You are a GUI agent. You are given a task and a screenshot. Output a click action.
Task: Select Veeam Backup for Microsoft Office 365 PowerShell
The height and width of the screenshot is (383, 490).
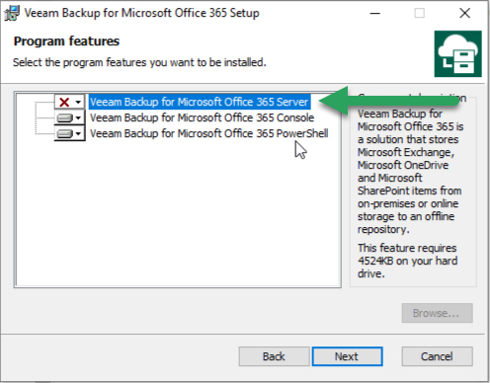pyautogui.click(x=209, y=133)
